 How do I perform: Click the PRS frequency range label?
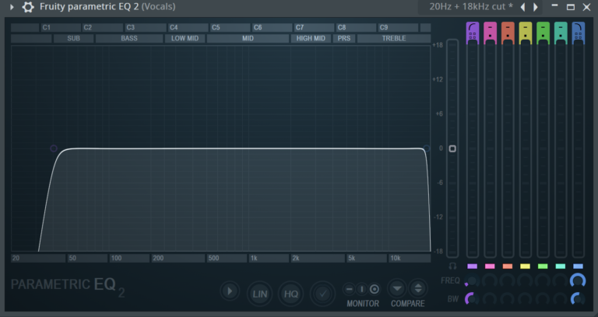point(344,38)
